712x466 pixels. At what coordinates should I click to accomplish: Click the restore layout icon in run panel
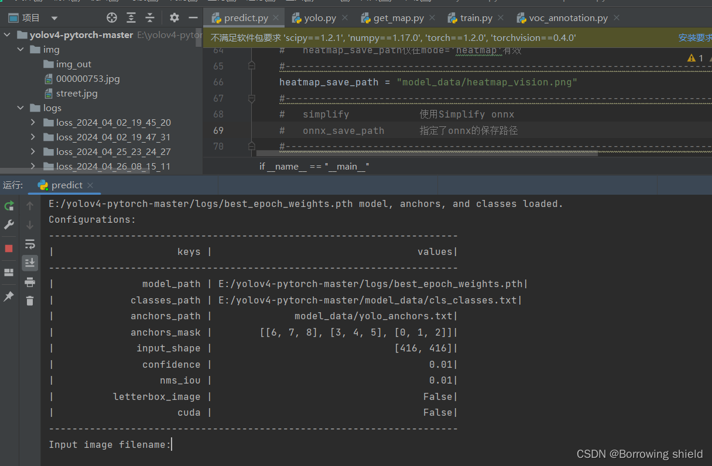tap(9, 272)
